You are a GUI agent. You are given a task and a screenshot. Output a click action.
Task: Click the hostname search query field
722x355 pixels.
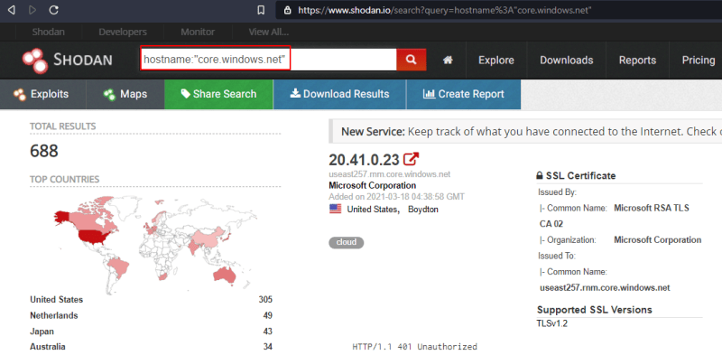(x=268, y=60)
